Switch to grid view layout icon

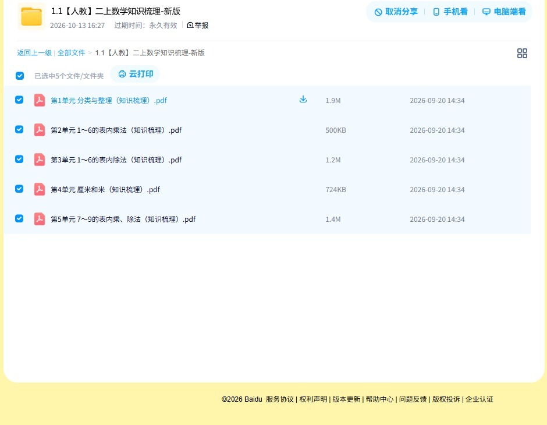coord(522,53)
